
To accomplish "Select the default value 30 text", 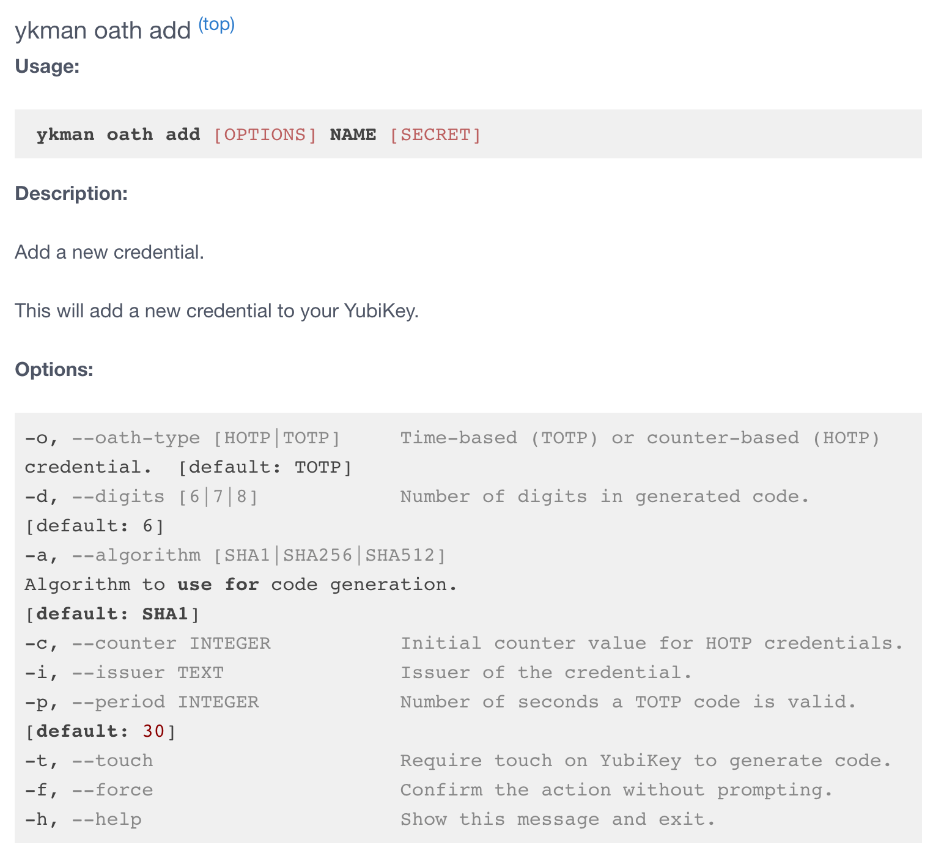I will (x=153, y=731).
